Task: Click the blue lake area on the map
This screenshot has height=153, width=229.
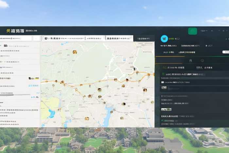Action: [52, 114]
